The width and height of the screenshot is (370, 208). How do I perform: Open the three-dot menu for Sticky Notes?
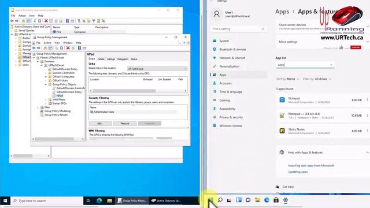[368, 131]
